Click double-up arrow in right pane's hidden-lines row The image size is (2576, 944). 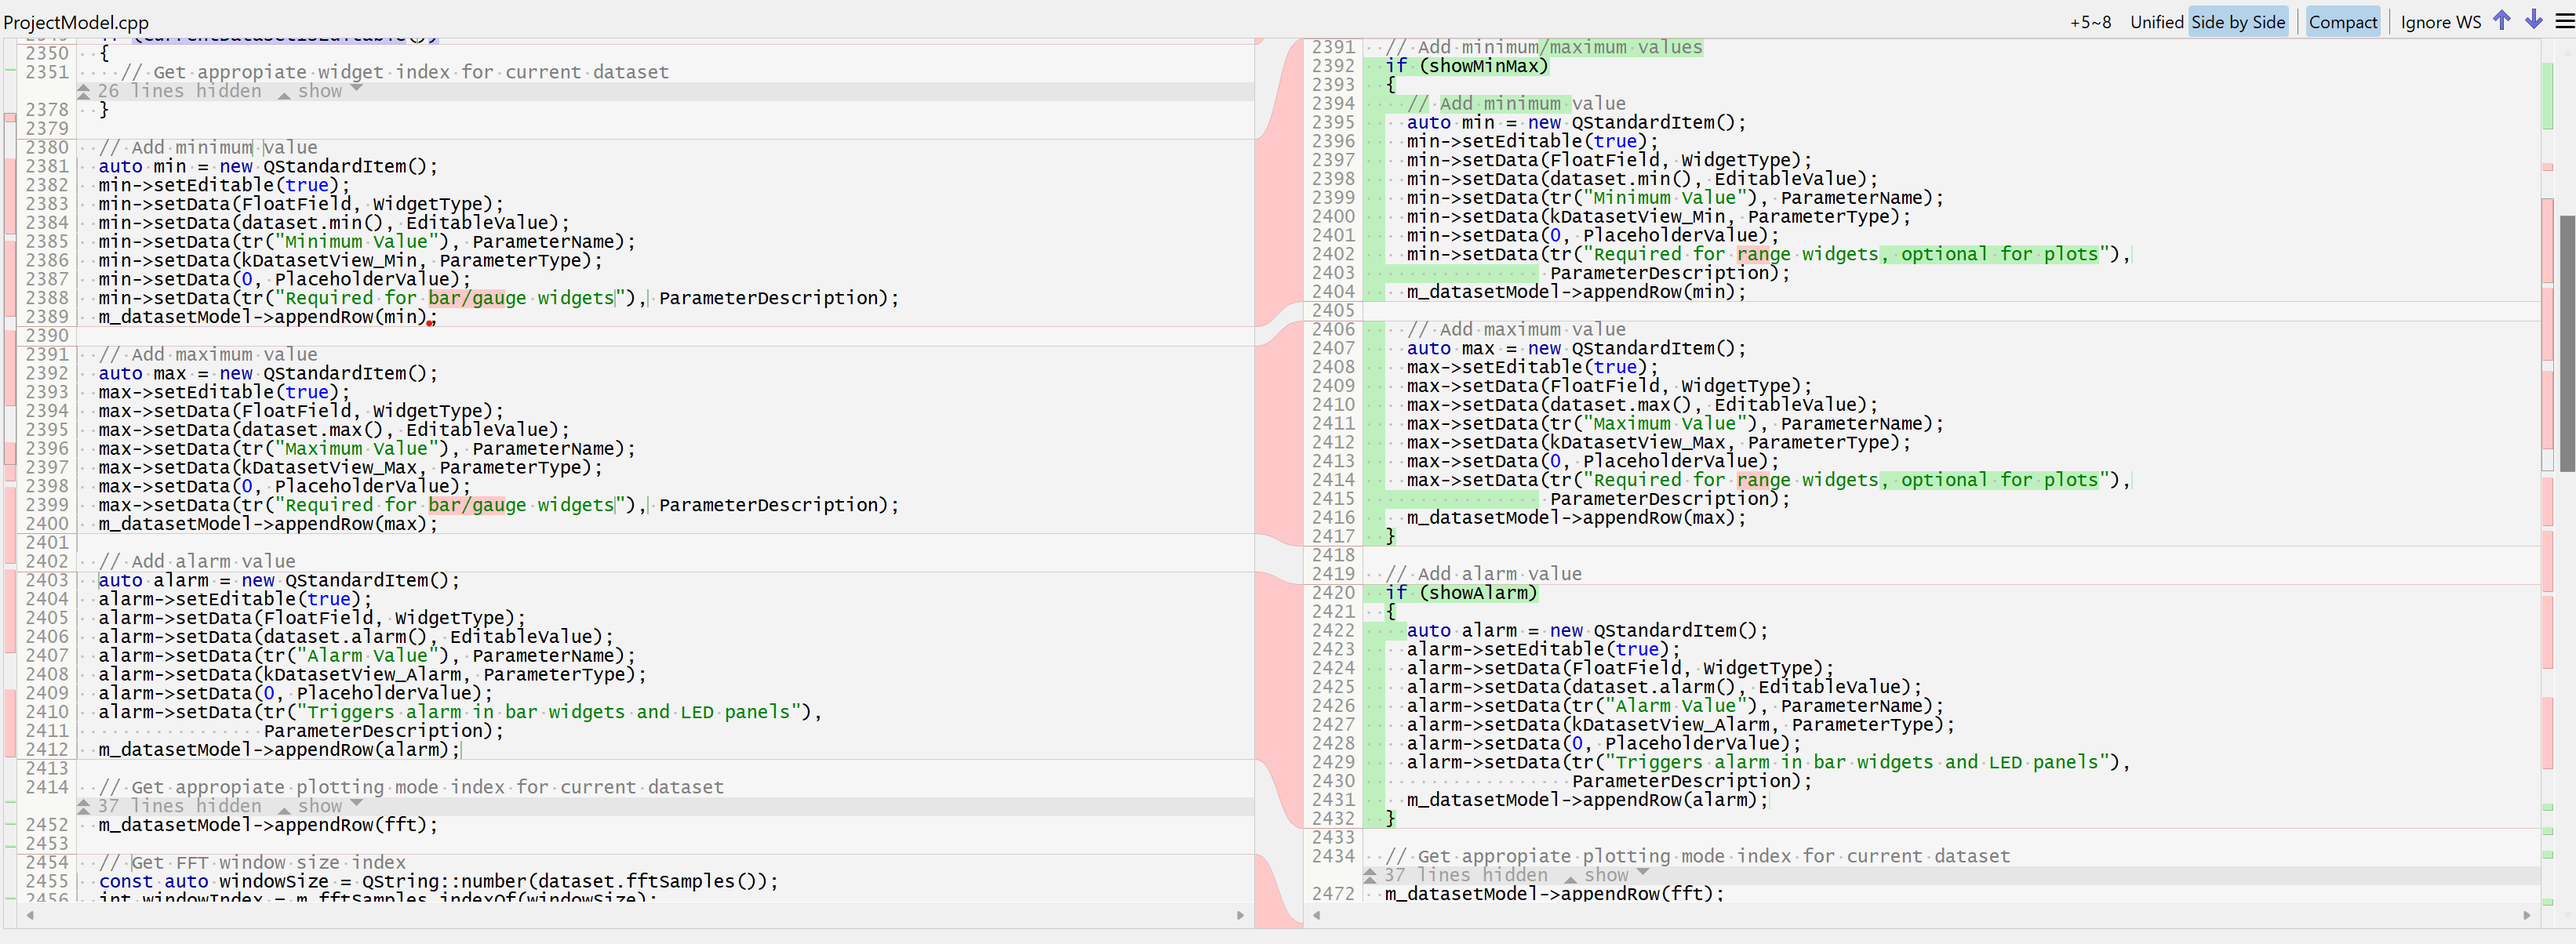click(x=1370, y=875)
